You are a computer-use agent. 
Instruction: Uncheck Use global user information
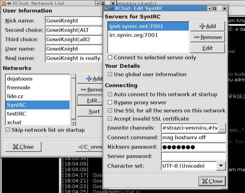[x=110, y=74]
